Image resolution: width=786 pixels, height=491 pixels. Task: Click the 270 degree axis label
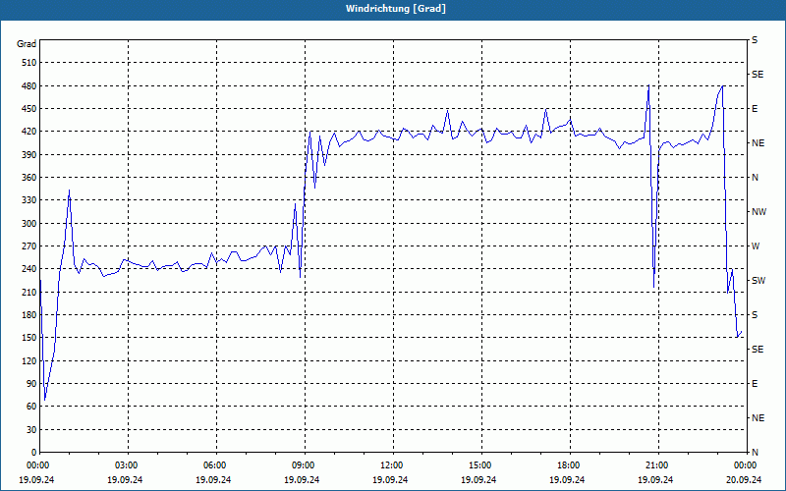point(29,246)
